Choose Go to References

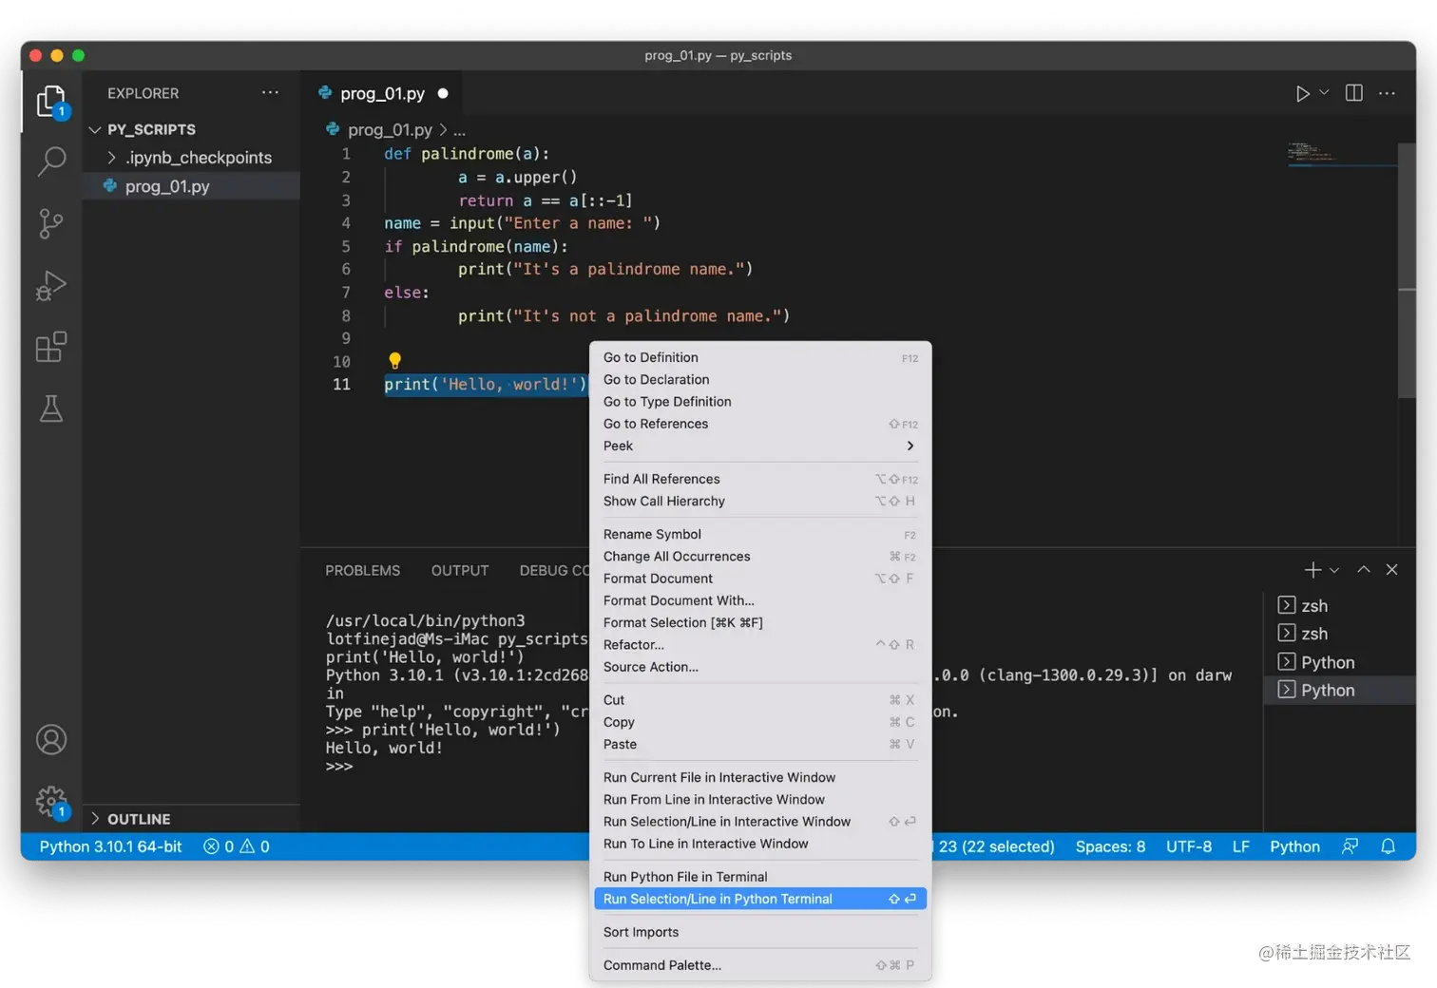760,424
